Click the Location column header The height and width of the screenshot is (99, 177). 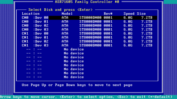(x=31, y=14)
